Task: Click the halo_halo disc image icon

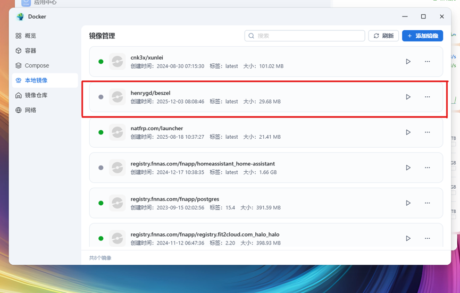Action: tap(118, 238)
